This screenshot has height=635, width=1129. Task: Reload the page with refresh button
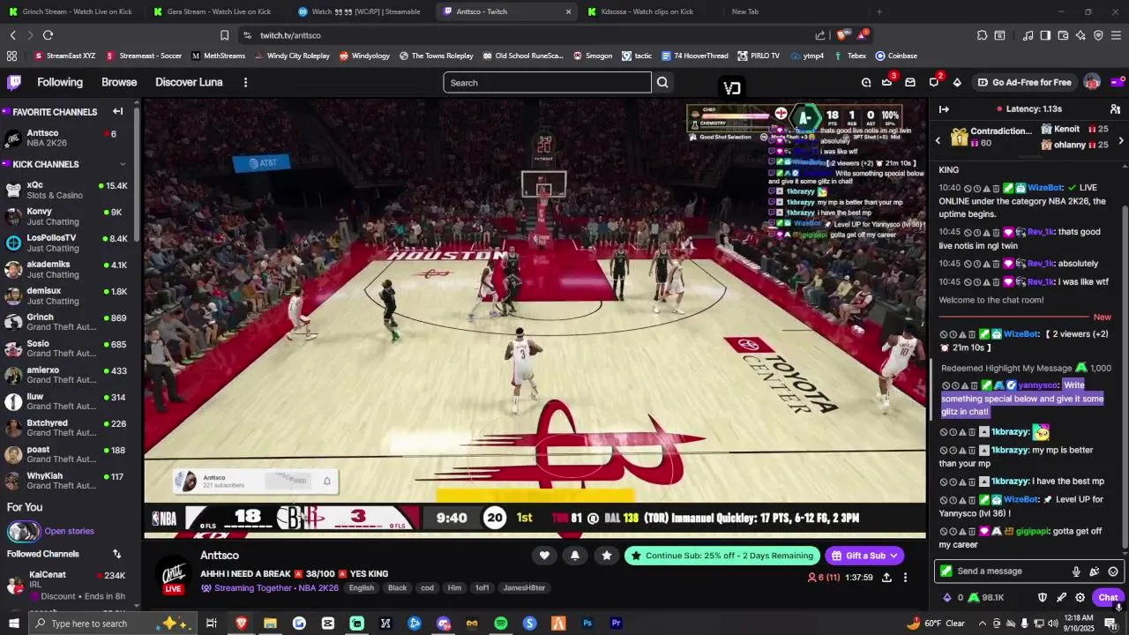click(48, 35)
